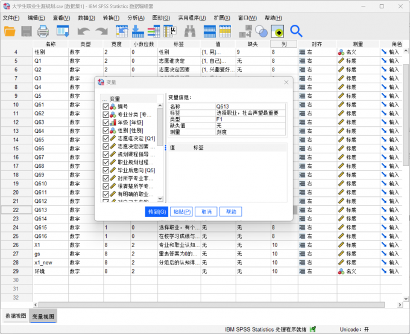The height and width of the screenshot is (334, 410).
Task: Toggle the 专业分类 variable checkbox
Action: (x=106, y=115)
